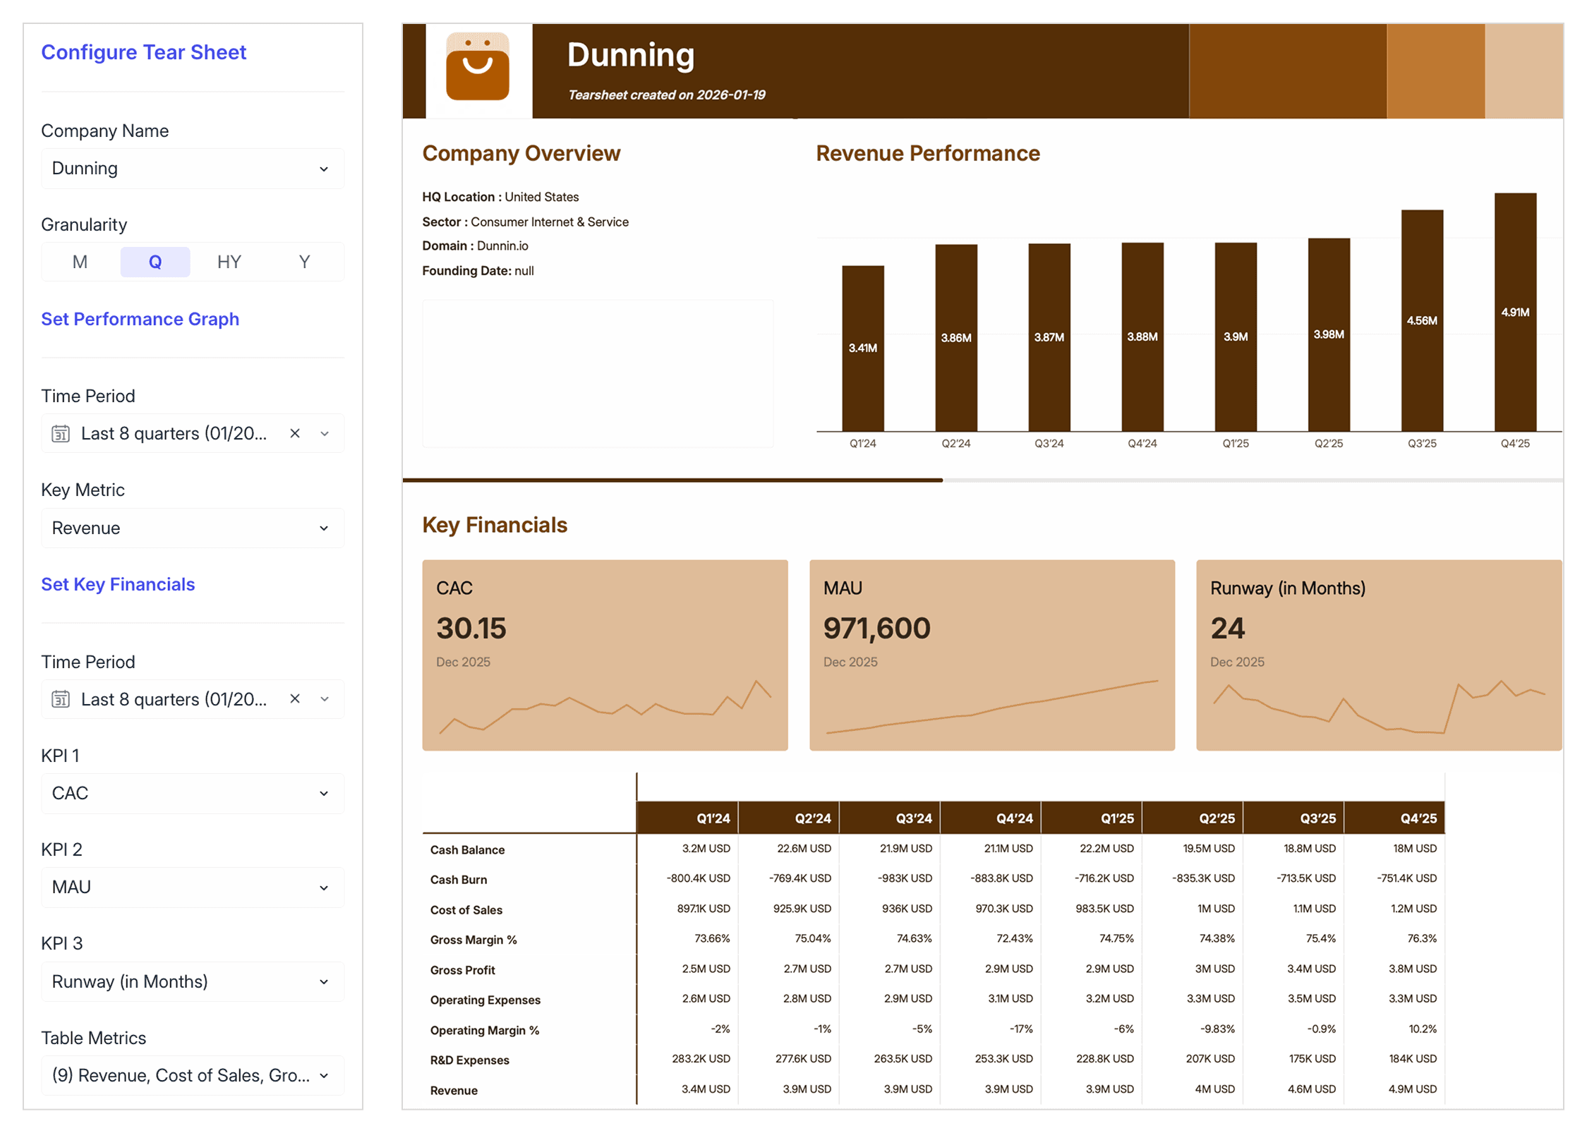Click Set Key Financials heading
The image size is (1587, 1133).
(x=118, y=585)
